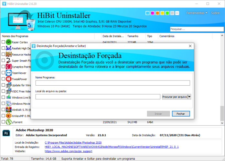
Task: Check the µTorrent checkbox
Action: coord(3,122)
